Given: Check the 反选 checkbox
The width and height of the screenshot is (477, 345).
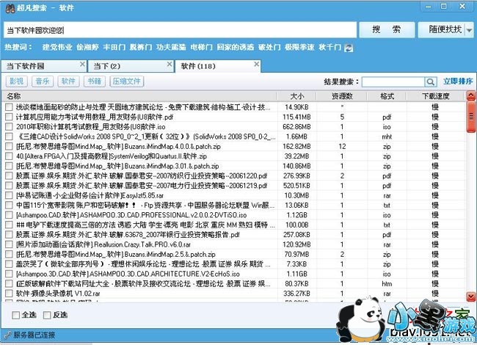Looking at the screenshot, I should (x=47, y=315).
